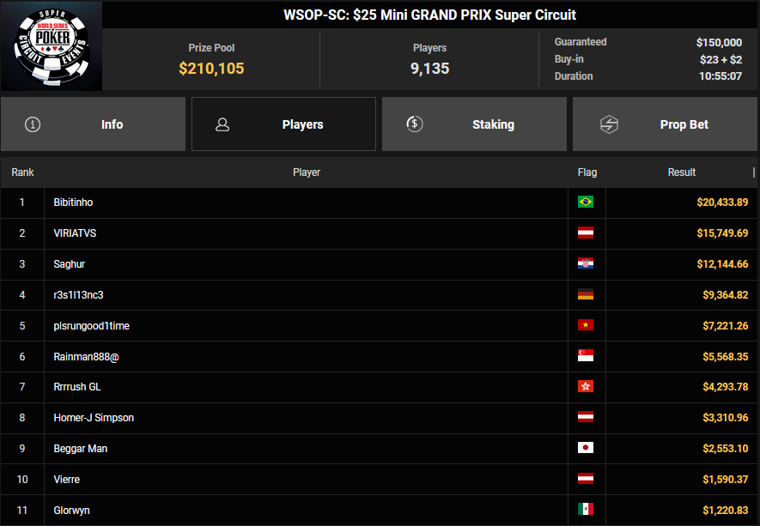
Task: Sort by the Flag column header
Action: click(587, 172)
